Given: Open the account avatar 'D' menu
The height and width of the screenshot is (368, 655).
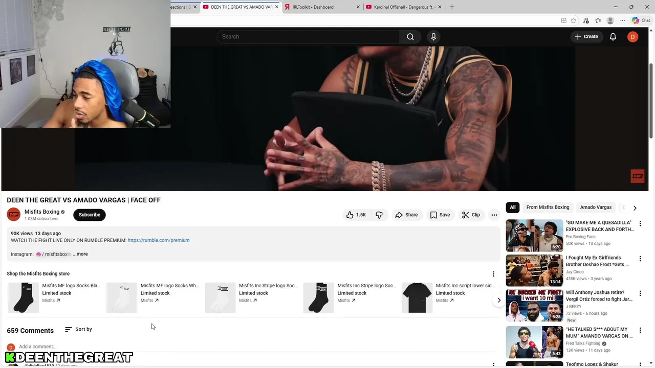Looking at the screenshot, I should click(x=632, y=37).
